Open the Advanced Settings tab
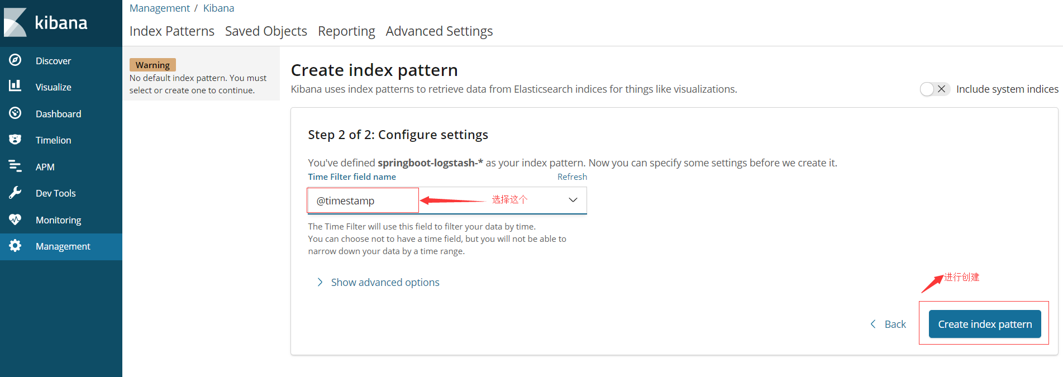 (x=439, y=31)
